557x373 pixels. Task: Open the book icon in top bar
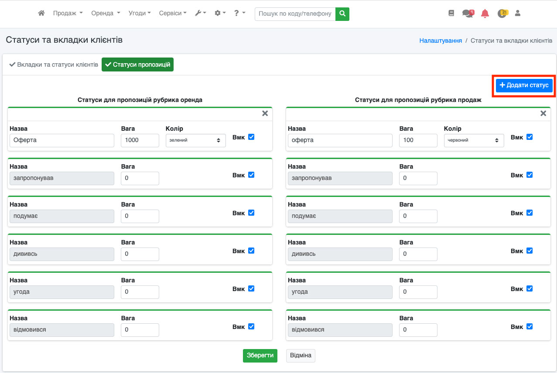(x=451, y=14)
